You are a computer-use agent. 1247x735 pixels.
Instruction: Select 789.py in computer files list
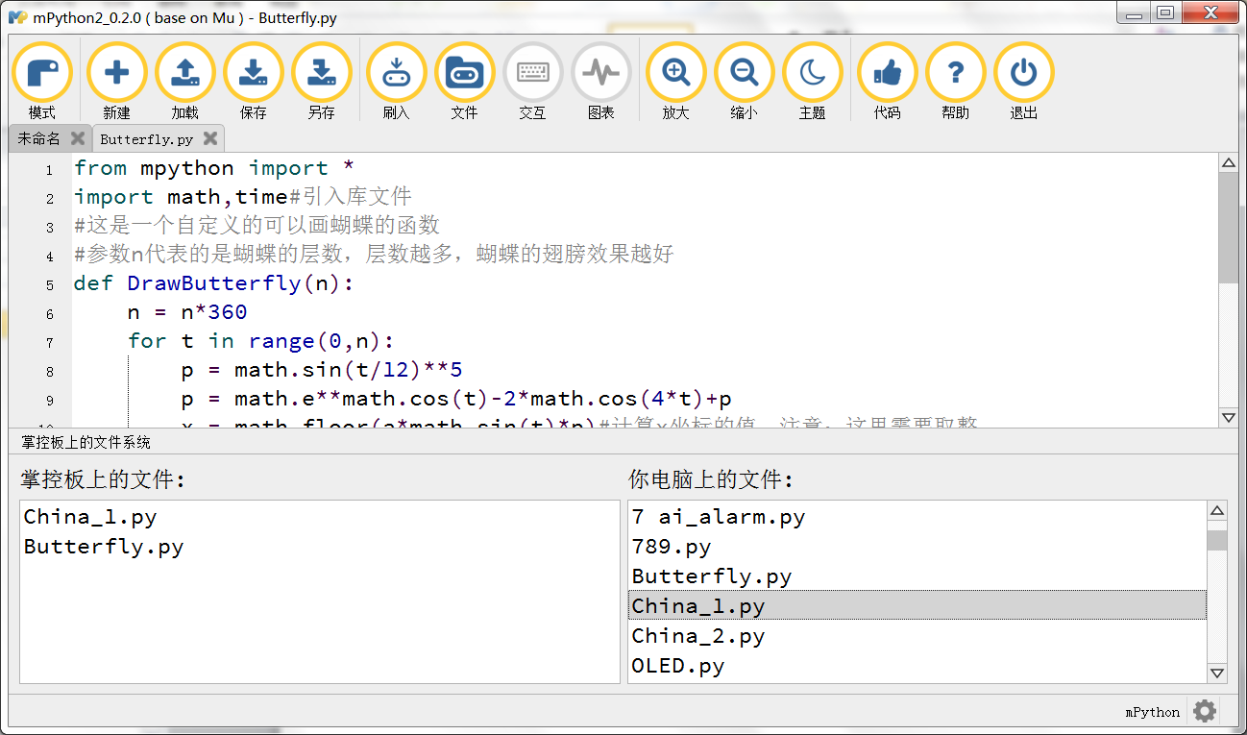pyautogui.click(x=917, y=547)
